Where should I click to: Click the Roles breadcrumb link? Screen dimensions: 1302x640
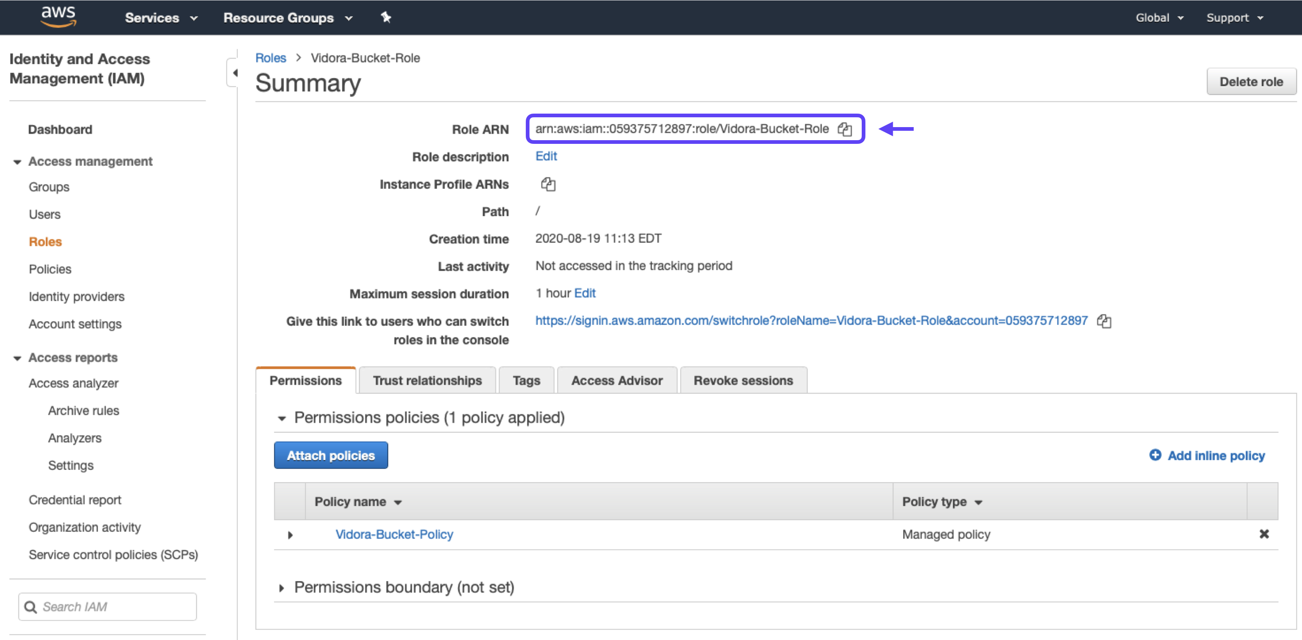point(270,58)
